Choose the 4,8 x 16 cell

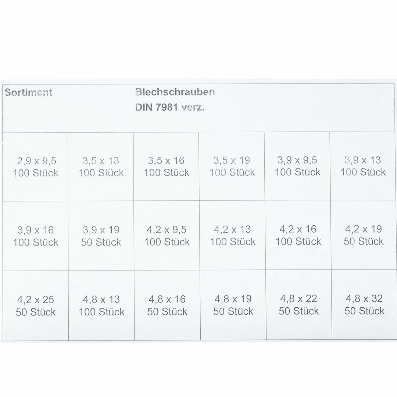(167, 305)
